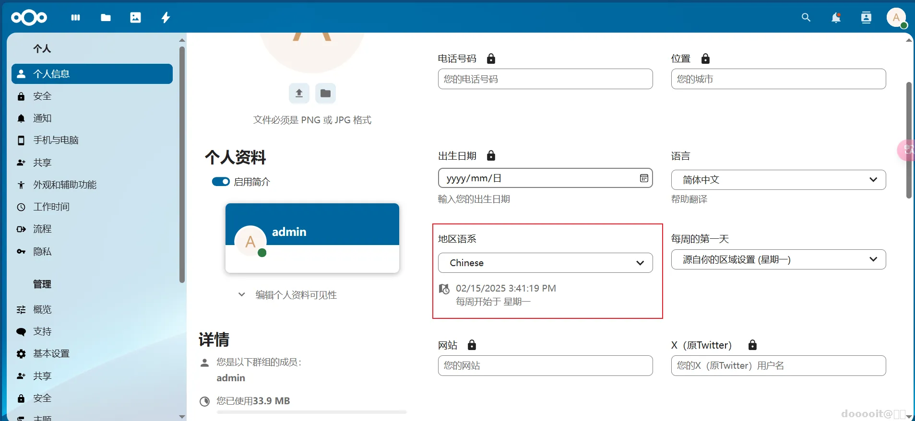Change birth date (出生日期) scope lock
This screenshot has width=915, height=421.
tap(491, 155)
